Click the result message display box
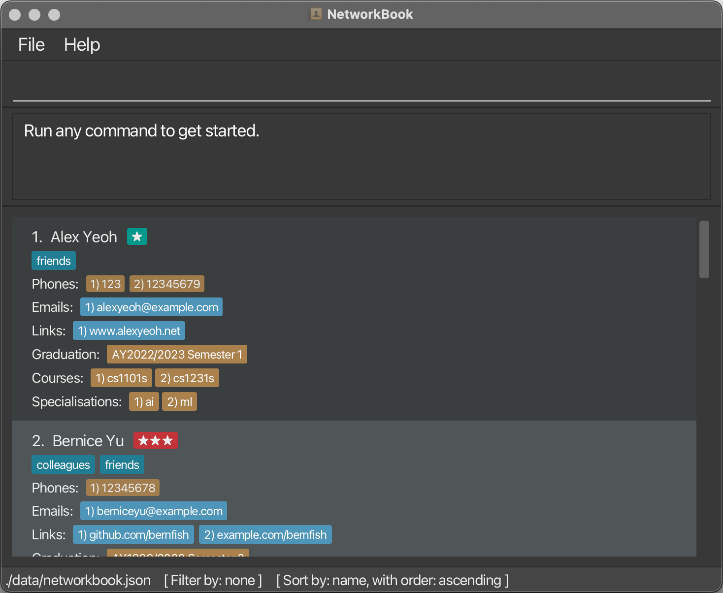 361,157
